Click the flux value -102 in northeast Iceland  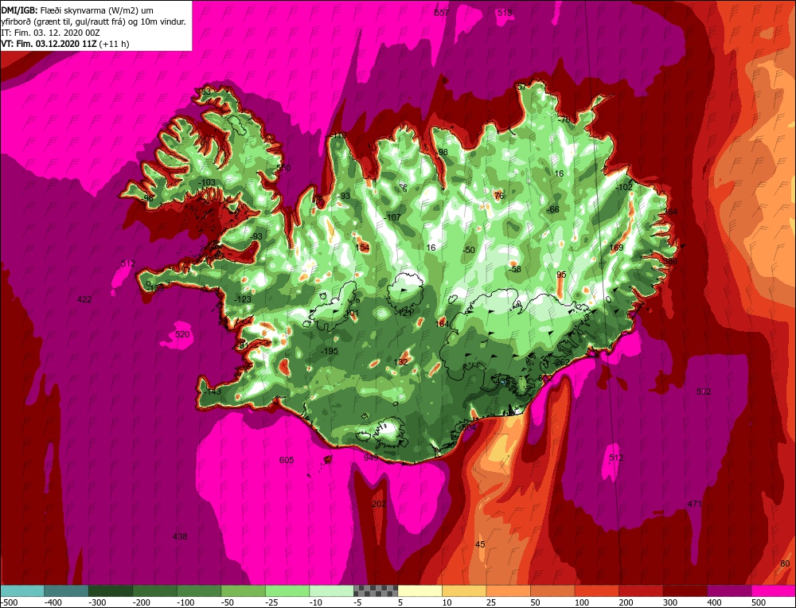[624, 187]
